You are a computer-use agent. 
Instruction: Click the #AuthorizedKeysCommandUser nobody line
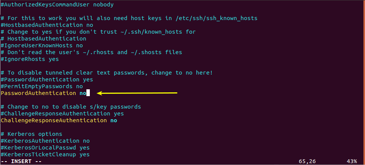point(57,5)
